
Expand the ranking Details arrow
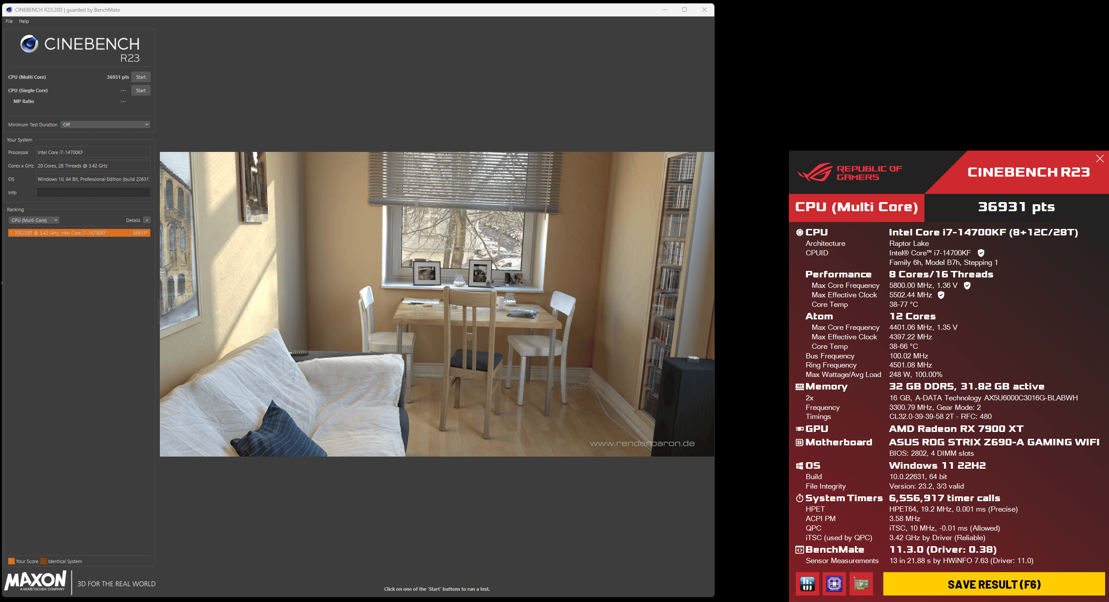click(x=147, y=220)
